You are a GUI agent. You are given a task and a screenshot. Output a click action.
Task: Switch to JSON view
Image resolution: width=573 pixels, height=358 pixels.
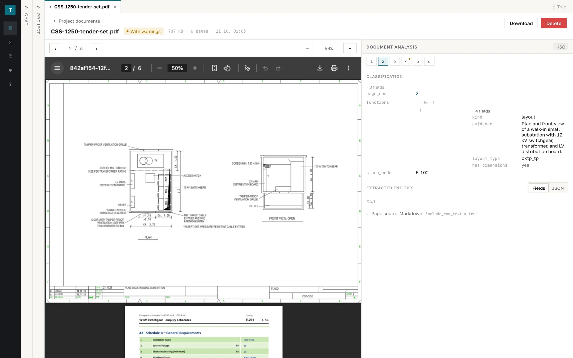(x=558, y=188)
